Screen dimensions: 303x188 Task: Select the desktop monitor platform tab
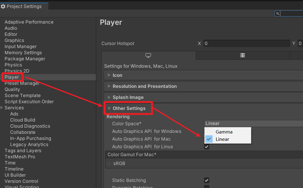click(x=148, y=55)
